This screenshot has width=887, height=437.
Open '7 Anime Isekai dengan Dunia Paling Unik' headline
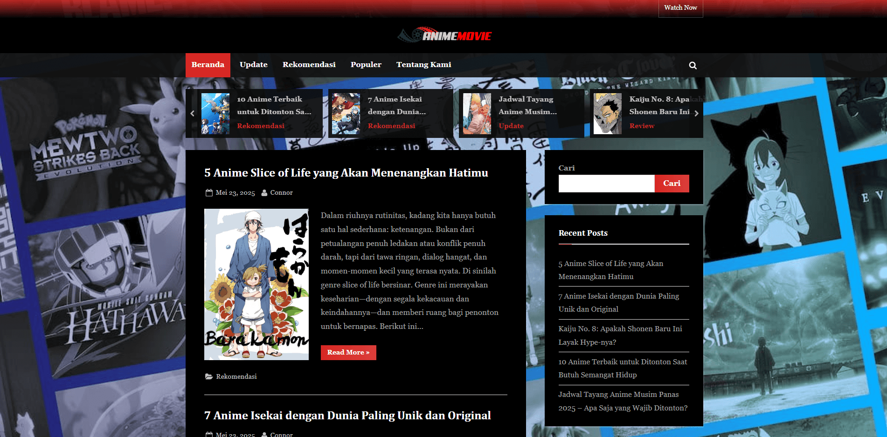click(x=347, y=416)
